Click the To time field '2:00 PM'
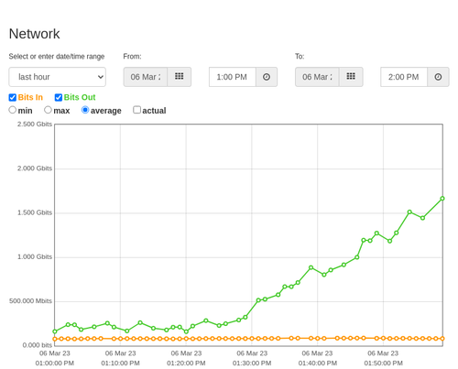The image size is (458, 369). (404, 77)
